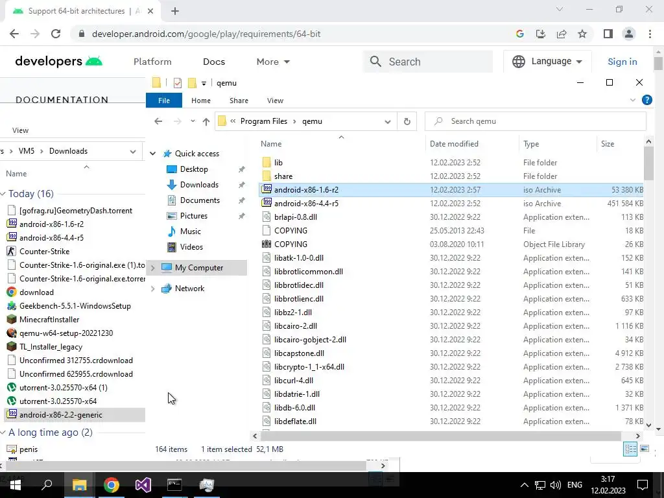Click Program Files in breadcrumb path
This screenshot has width=664, height=498.
tap(263, 121)
